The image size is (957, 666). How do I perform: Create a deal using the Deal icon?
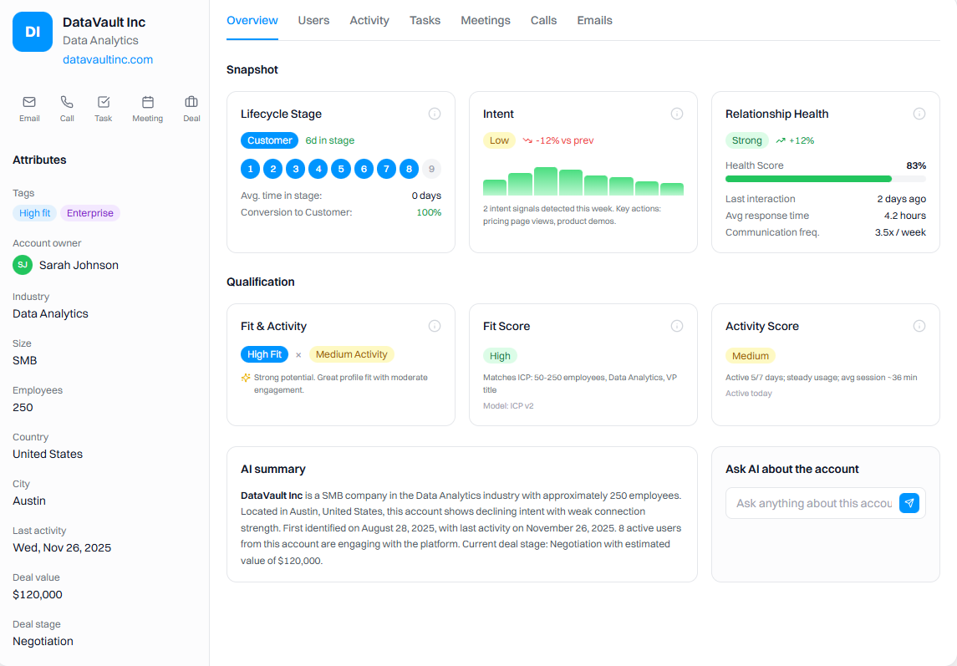pos(191,108)
